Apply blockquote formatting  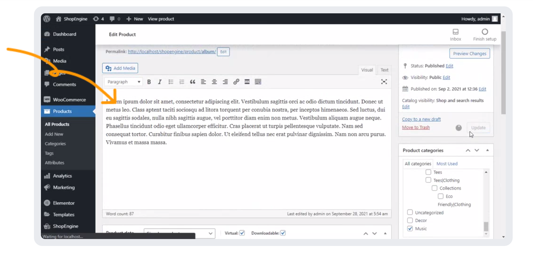point(193,82)
